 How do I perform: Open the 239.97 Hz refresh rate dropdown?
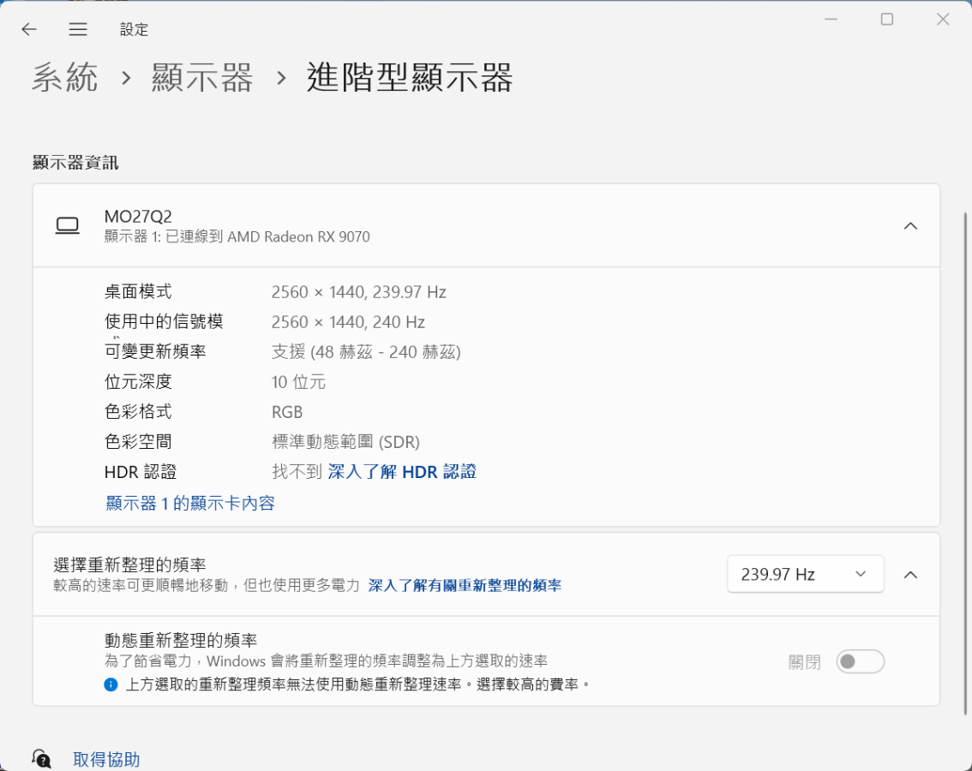[805, 574]
